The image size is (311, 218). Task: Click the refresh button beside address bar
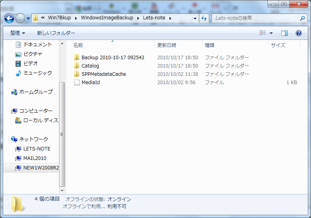(x=204, y=18)
